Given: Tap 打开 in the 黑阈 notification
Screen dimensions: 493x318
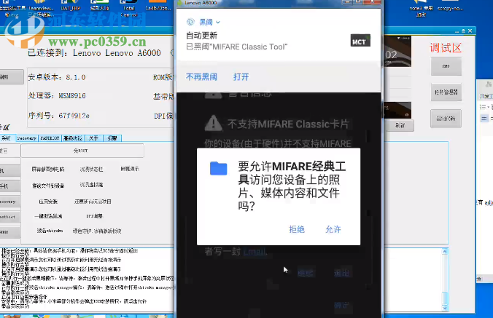Looking at the screenshot, I should click(241, 77).
